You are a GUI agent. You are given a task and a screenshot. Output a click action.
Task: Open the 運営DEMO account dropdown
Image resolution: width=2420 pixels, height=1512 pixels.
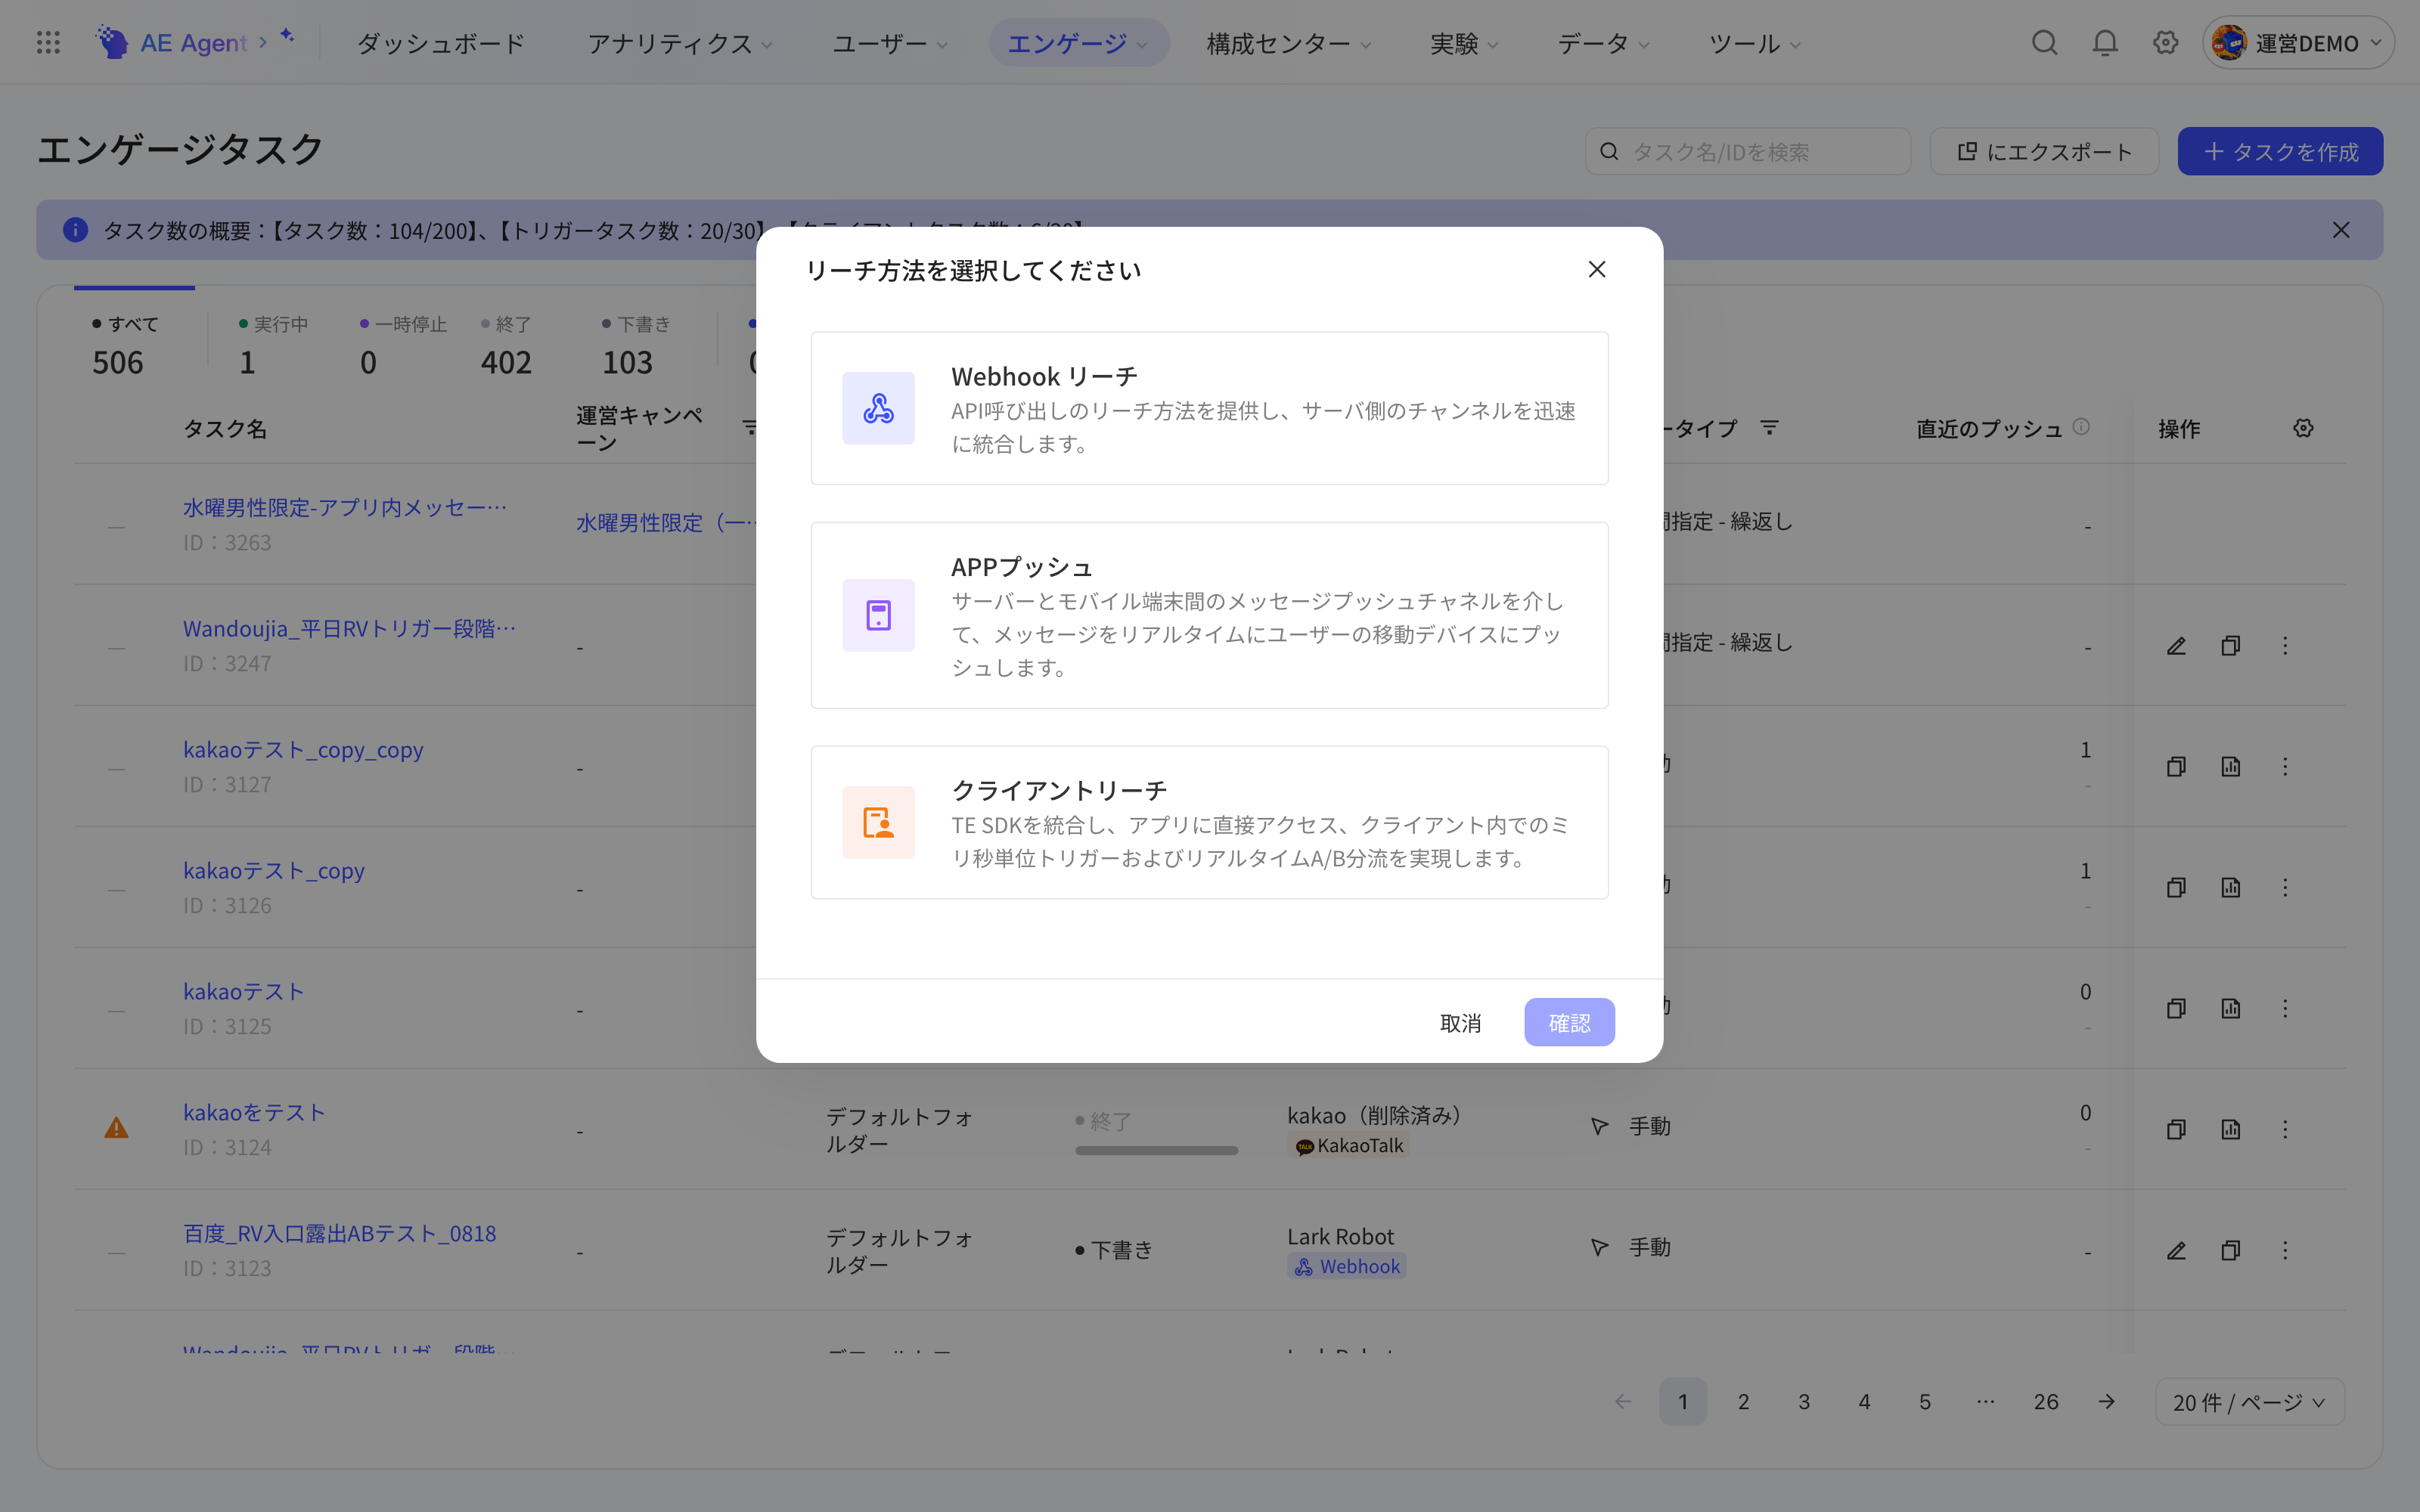pyautogui.click(x=2298, y=43)
